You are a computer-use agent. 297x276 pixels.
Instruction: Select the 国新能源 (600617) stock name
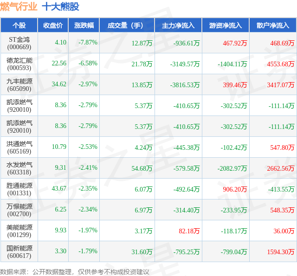point(19,252)
